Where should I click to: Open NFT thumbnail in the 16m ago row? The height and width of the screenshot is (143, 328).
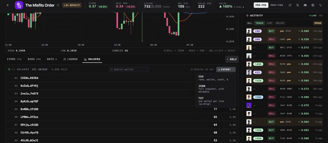249,39
